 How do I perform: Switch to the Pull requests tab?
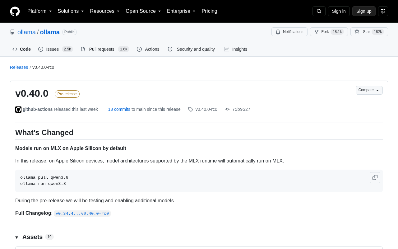point(105,49)
